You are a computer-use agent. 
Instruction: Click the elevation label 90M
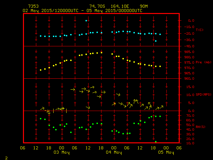click(144, 6)
